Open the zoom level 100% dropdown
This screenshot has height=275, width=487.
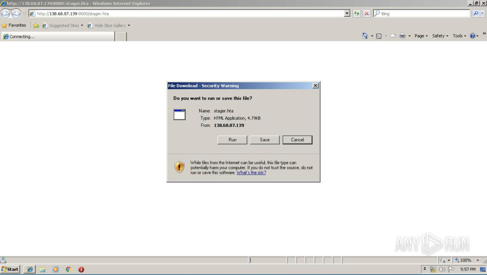click(478, 260)
